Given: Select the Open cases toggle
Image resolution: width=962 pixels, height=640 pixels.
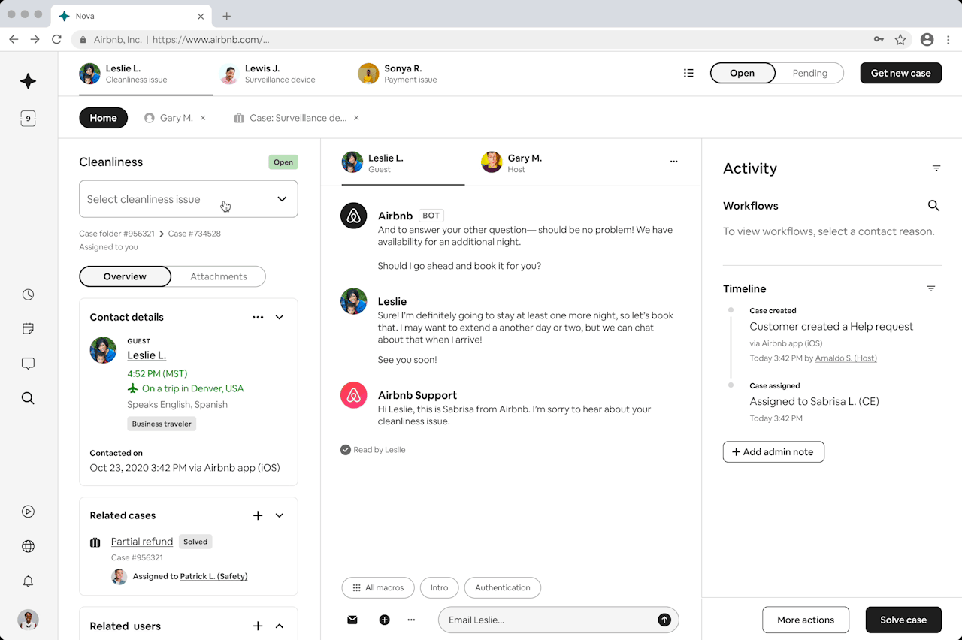Looking at the screenshot, I should 742,73.
